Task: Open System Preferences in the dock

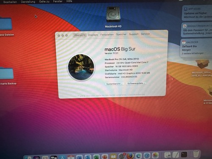Action: tap(122, 156)
